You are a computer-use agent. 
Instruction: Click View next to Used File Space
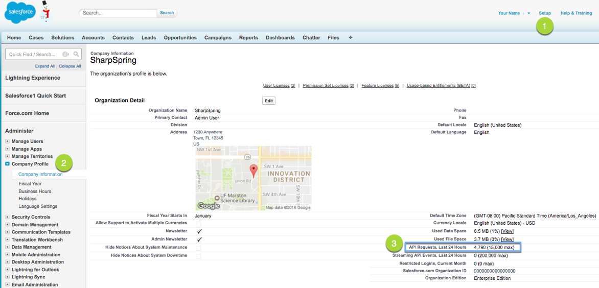click(x=508, y=239)
